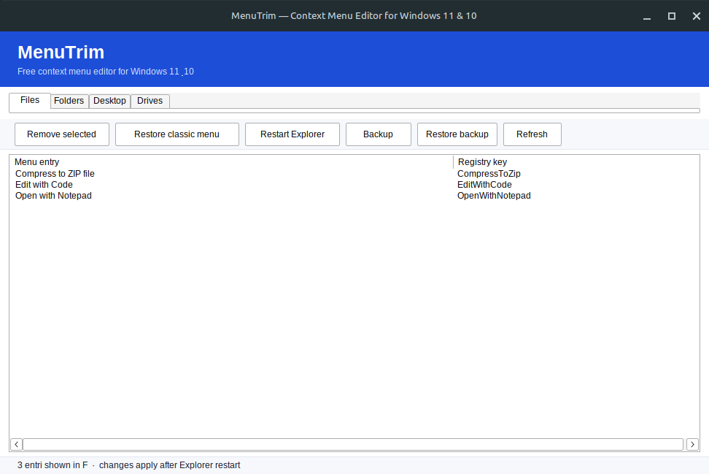Minimize the MenuTrim window

pos(647,16)
